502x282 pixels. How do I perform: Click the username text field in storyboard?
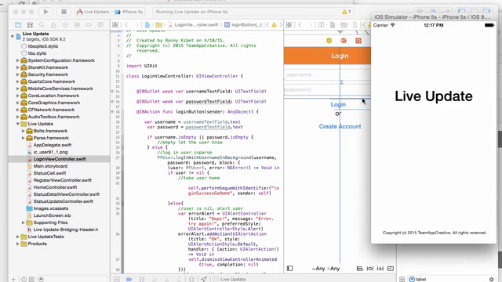[x=327, y=75]
